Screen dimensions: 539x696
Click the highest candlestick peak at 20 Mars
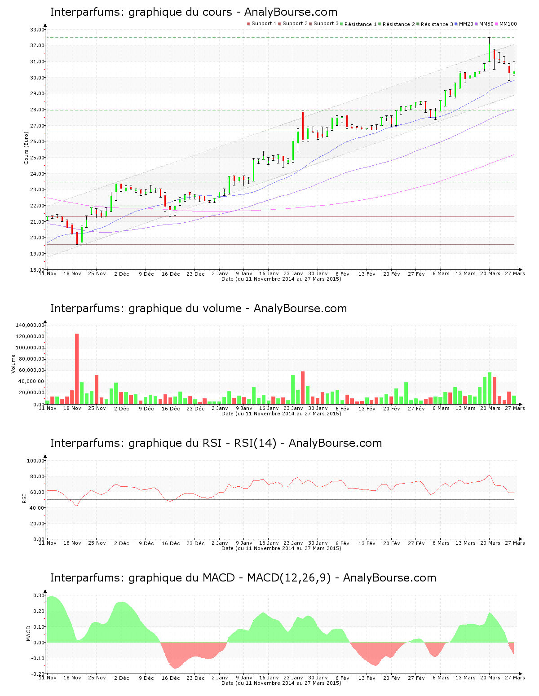(490, 49)
